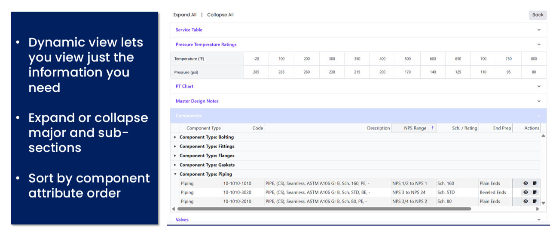Collapse the Pressure Temperature Ratings section chevron
The width and height of the screenshot is (550, 237).
pos(539,45)
